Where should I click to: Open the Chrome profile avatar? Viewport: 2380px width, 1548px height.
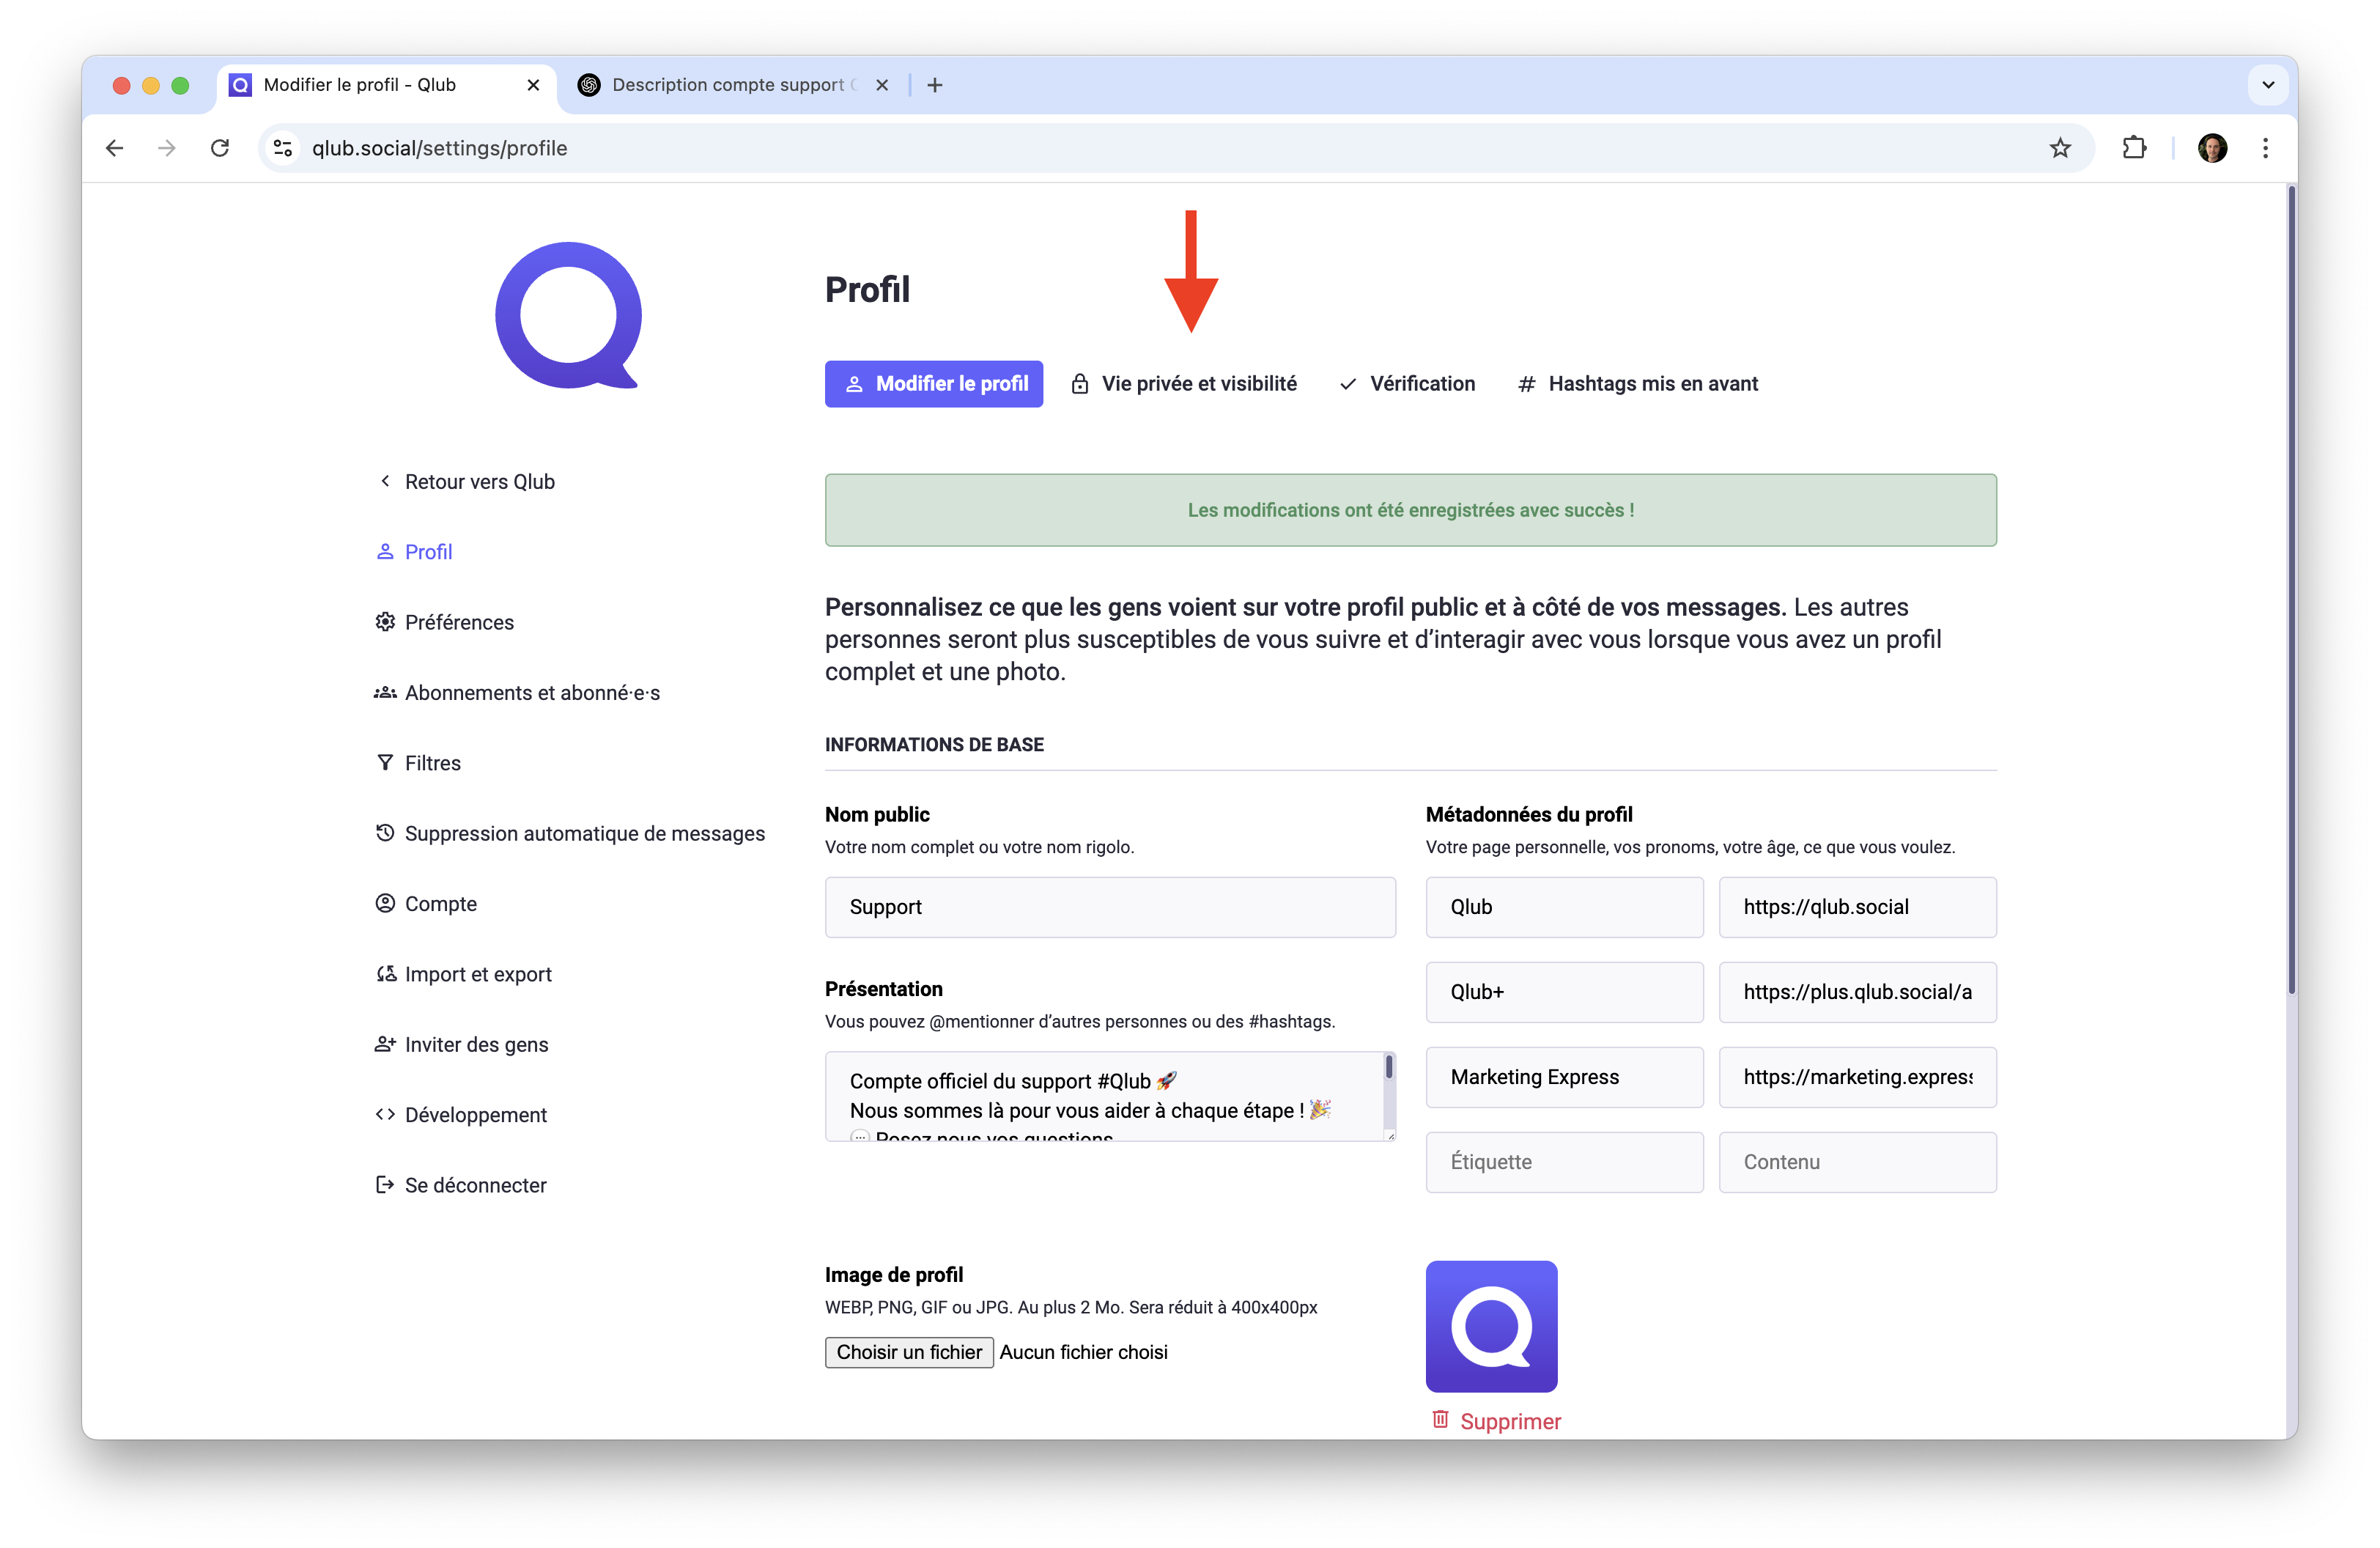(2212, 148)
